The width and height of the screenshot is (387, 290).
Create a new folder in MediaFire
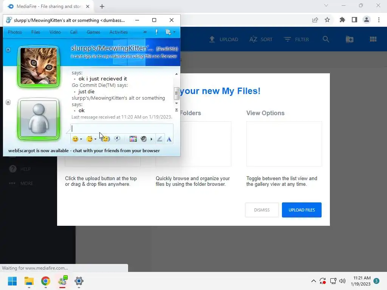350,39
